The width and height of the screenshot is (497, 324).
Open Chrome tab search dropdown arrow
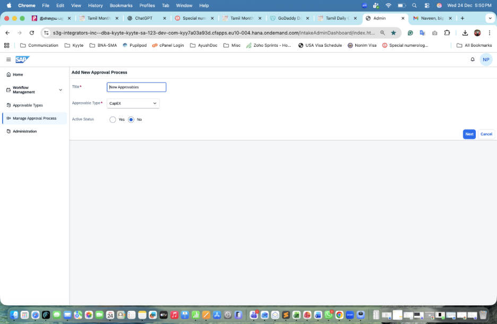[490, 19]
